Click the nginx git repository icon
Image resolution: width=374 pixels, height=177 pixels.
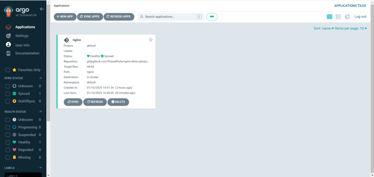coord(66,40)
